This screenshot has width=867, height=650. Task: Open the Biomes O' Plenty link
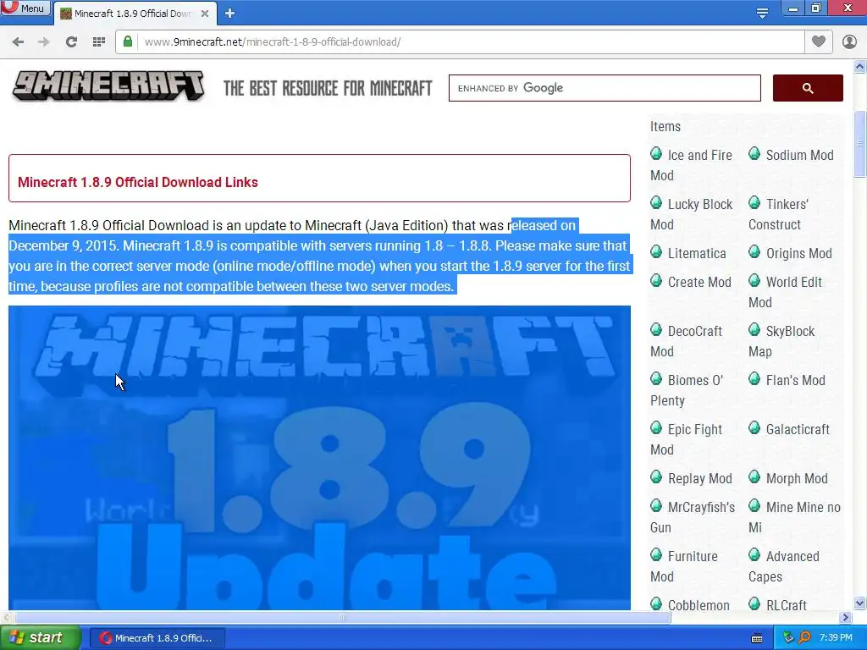[687, 391]
